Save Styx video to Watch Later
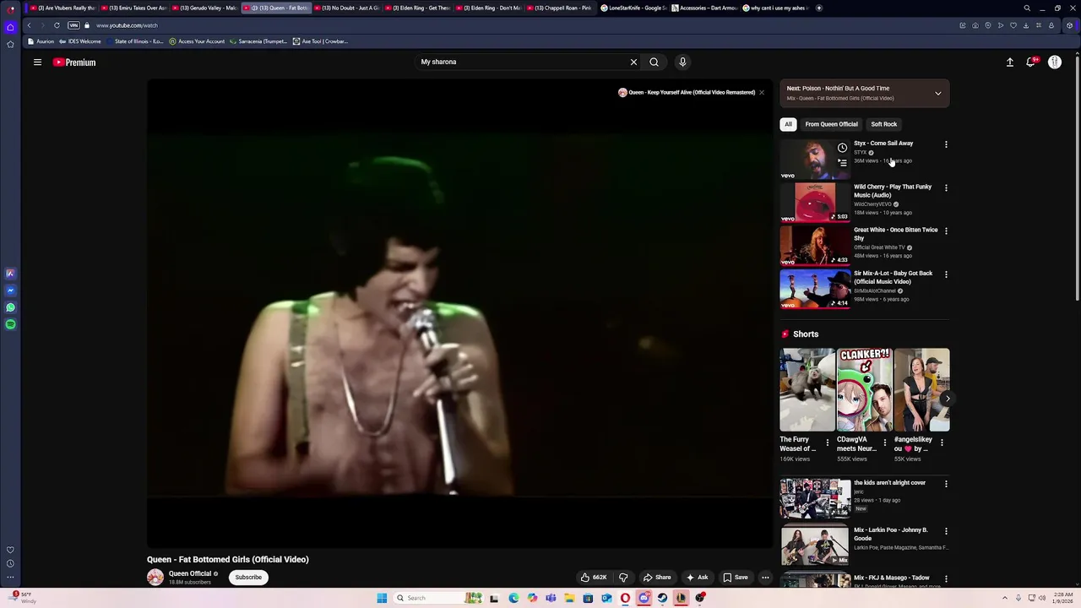Image resolution: width=1081 pixels, height=608 pixels. point(842,148)
